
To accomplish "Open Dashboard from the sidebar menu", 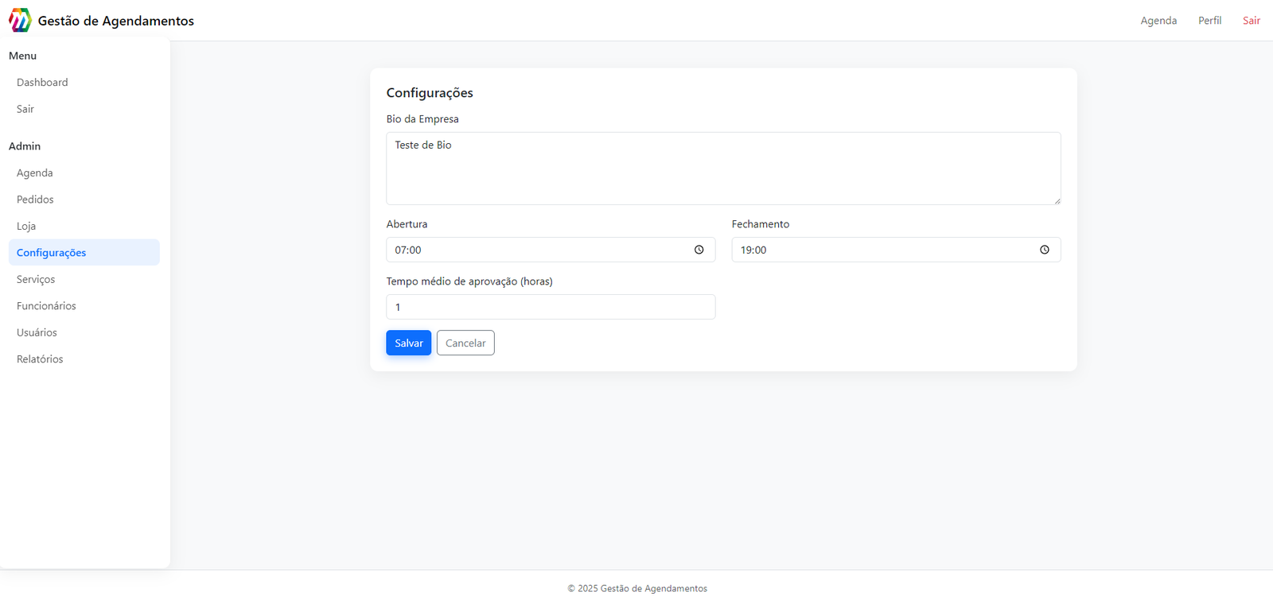I will coord(42,83).
